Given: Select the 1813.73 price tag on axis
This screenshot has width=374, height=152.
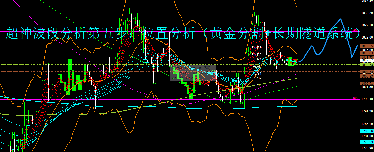Looking at the screenshot, I should pos(367,58).
